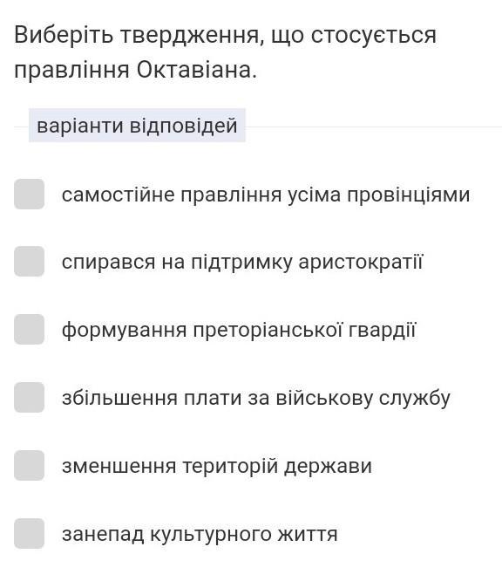This screenshot has width=502, height=588.
Task: Tick checkbox for 'самостійне правління усіма провінціями'
Action: coord(30,194)
